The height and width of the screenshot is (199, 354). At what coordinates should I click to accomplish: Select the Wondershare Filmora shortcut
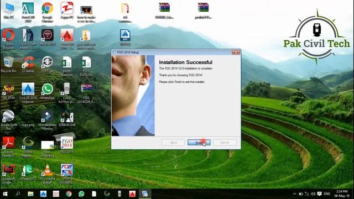point(48,120)
